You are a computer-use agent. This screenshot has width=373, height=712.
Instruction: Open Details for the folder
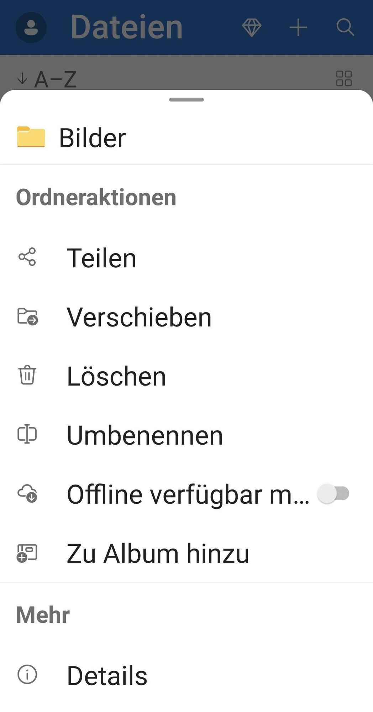coord(107,675)
